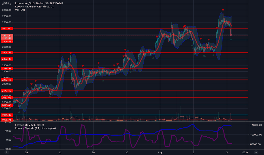Click the 26 date label on time axis
Image resolution: width=264 pixels, height=155 pixels.
tap(60, 152)
